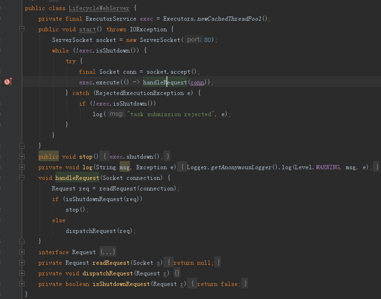Click IOException in the throws clause
Image resolution: width=381 pixels, height=299 pixels.
click(x=148, y=29)
